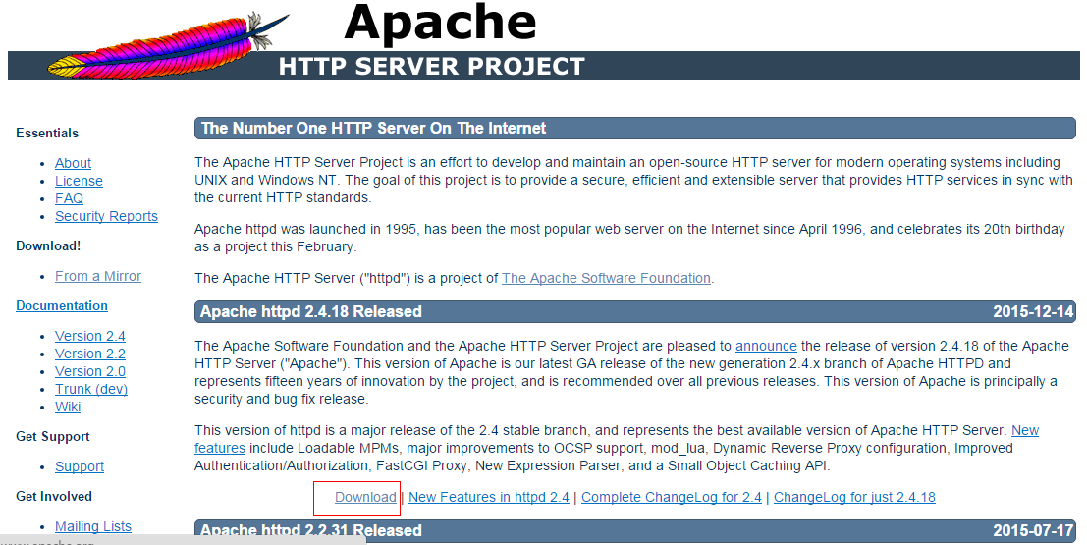The width and height of the screenshot is (1087, 545).
Task: Follow The Apache Software Foundation link
Action: click(606, 278)
